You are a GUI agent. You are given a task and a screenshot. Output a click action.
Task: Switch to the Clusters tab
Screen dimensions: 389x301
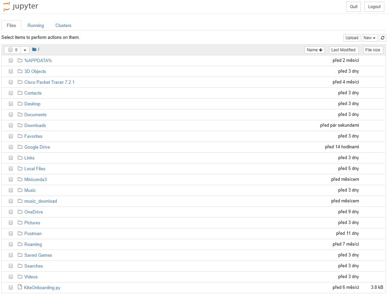click(x=63, y=25)
